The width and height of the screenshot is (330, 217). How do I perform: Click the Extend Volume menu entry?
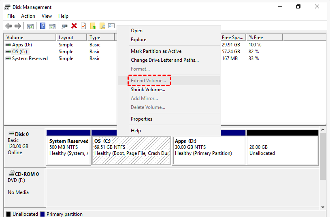169,81
